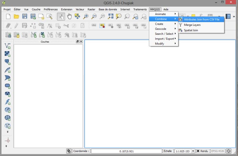Viewport: 238px width, 156px height.
Task: Click the Add WMS/WMTS Layer globe icon
Action: 7,110
